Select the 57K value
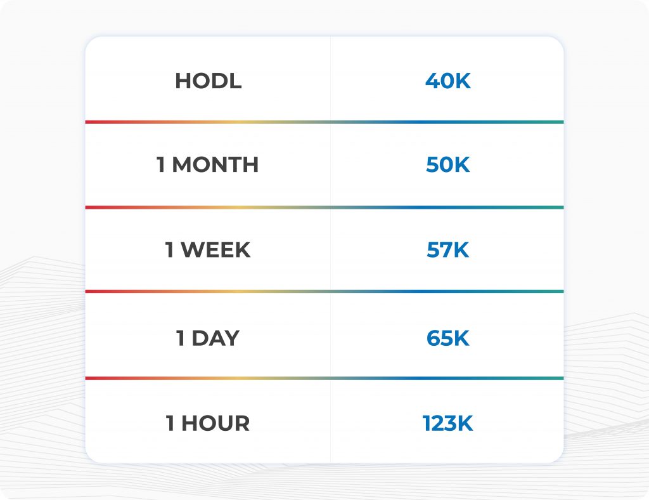The height and width of the screenshot is (500, 649). click(x=447, y=250)
